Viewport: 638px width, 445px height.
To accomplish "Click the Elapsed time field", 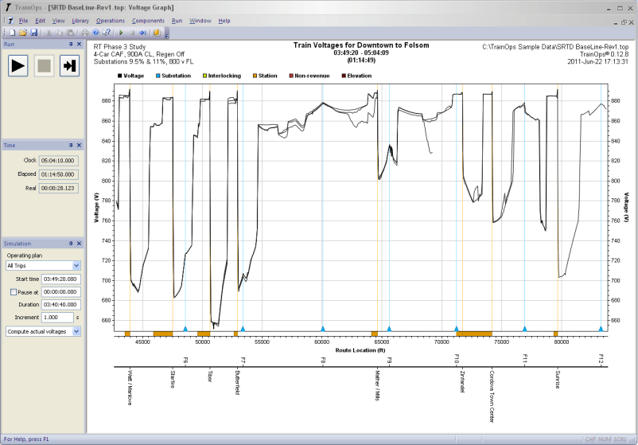I will pyautogui.click(x=59, y=174).
